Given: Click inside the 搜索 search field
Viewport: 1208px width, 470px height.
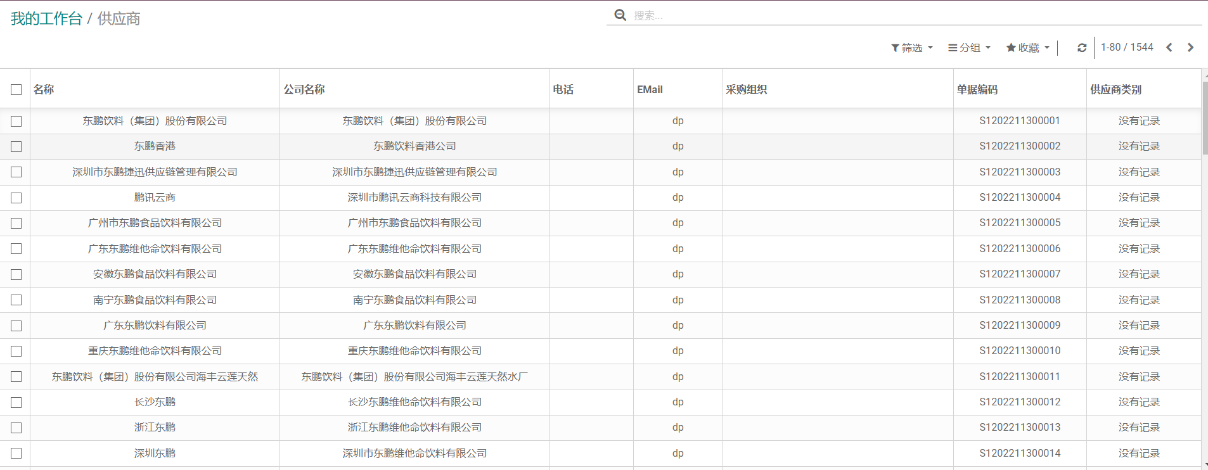Looking at the screenshot, I should coord(916,15).
